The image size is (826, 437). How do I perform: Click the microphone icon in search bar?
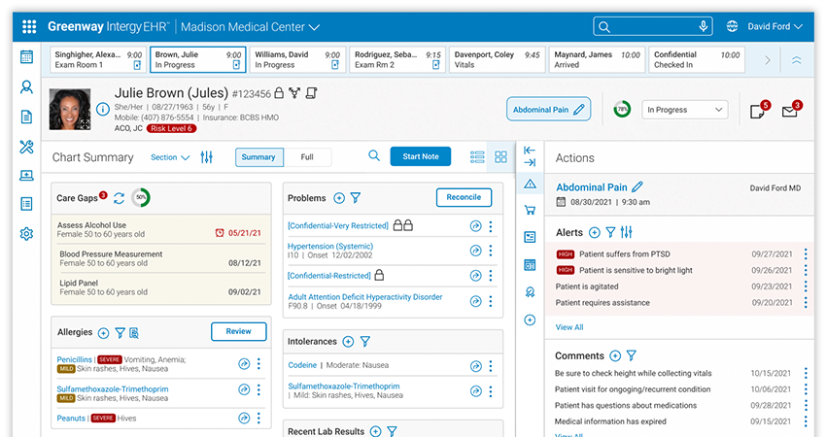click(703, 27)
